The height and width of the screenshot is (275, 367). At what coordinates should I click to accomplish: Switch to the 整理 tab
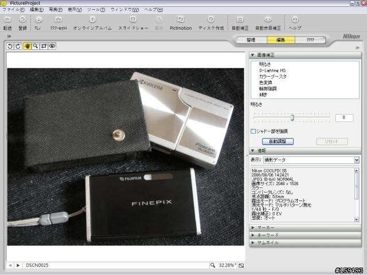click(x=251, y=40)
